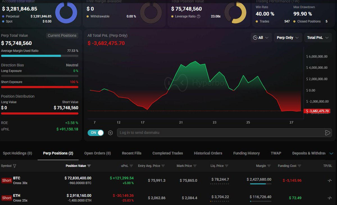
Task: Sort by Entry Avg. Price icon
Action: pyautogui.click(x=163, y=166)
